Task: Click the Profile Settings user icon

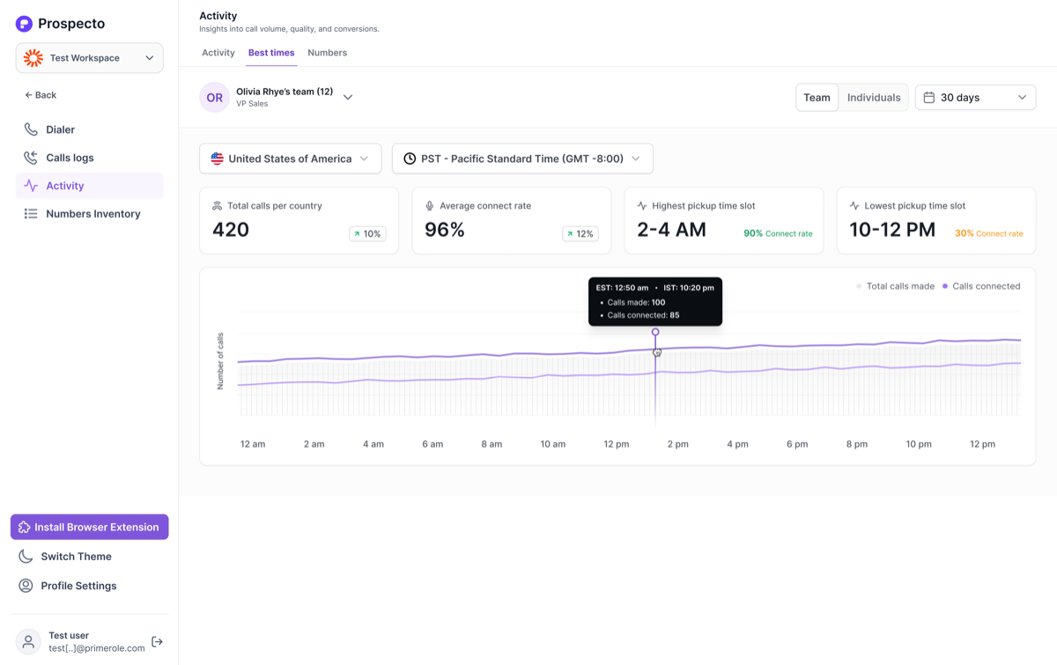Action: coord(26,586)
